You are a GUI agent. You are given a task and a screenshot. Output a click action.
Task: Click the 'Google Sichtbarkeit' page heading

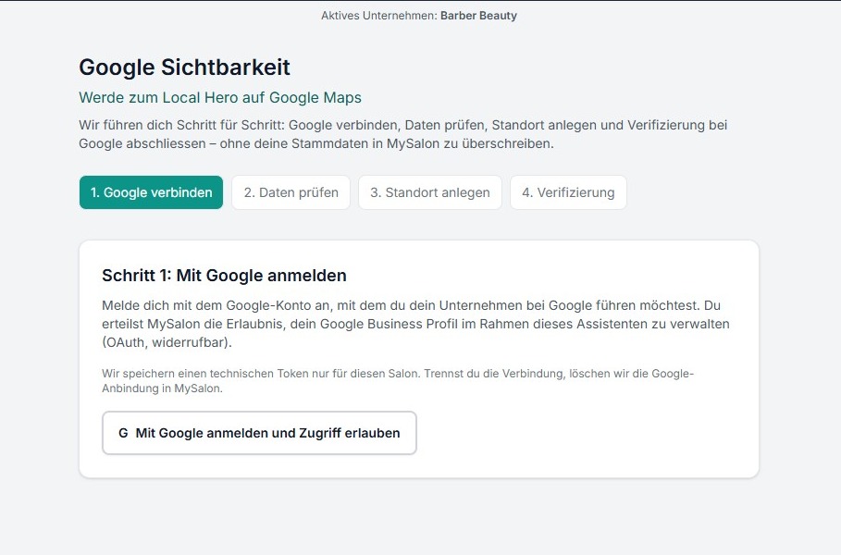click(184, 68)
